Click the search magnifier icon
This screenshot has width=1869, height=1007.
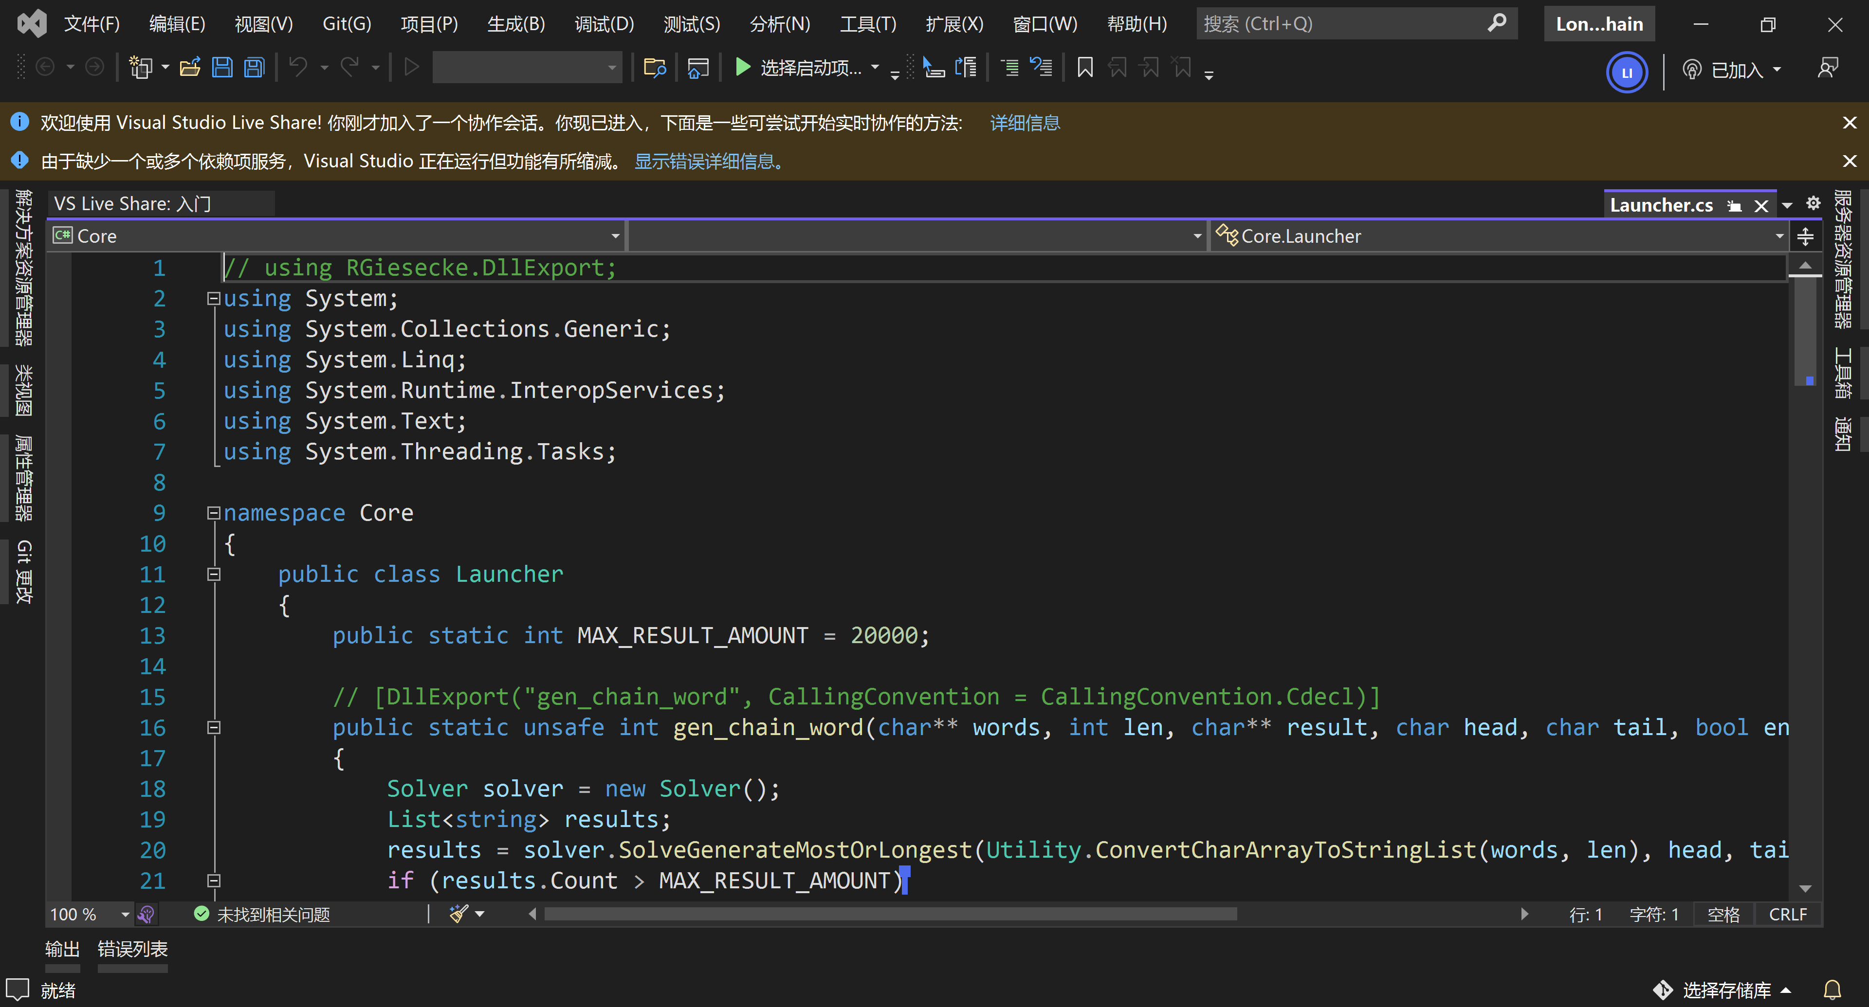tap(1496, 23)
